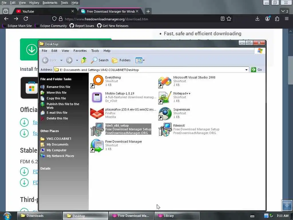Click Rename this file task
The image size is (293, 220).
58,87
